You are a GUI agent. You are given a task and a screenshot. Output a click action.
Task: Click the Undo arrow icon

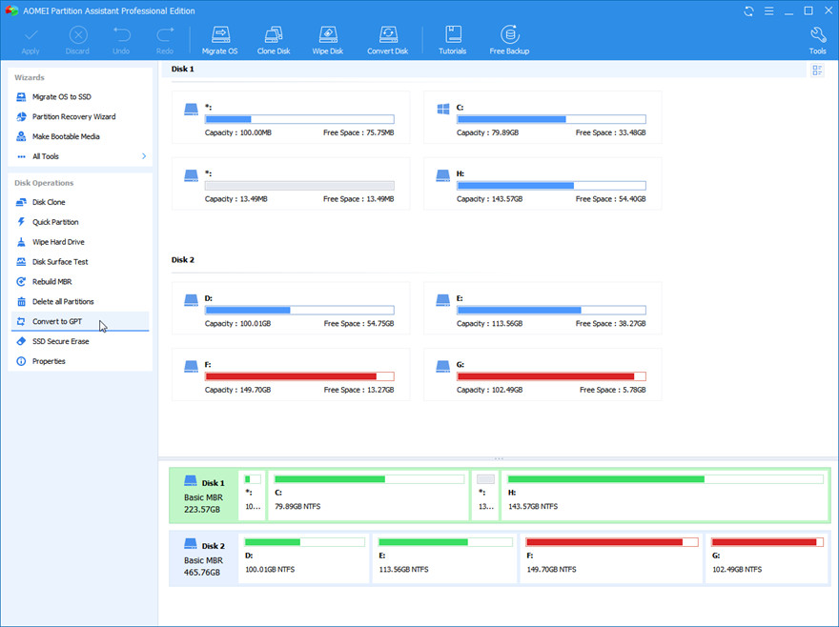pyautogui.click(x=121, y=35)
